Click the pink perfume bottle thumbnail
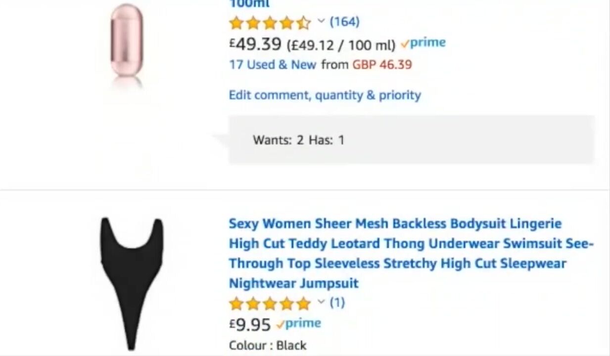 click(x=126, y=42)
